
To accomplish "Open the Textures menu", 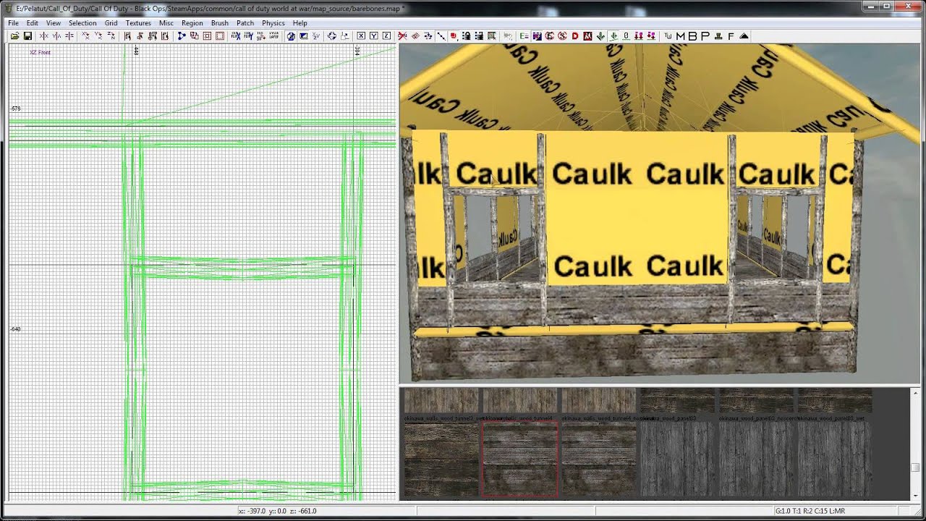I will 138,23.
